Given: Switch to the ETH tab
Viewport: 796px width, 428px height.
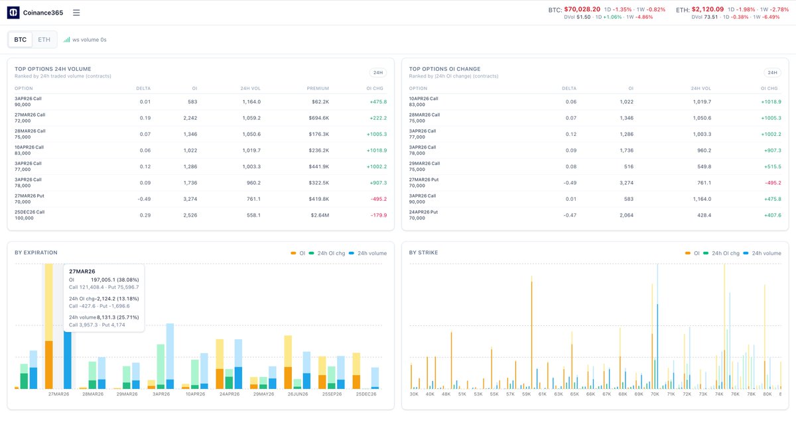Looking at the screenshot, I should (44, 40).
